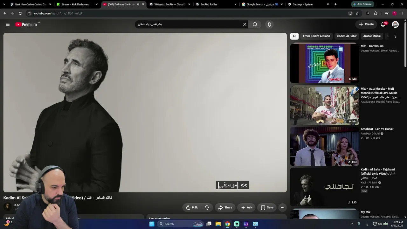Screen dimensions: 407x229
Task: Select the Kadim Al Sahir chip
Action: pyautogui.click(x=347, y=36)
